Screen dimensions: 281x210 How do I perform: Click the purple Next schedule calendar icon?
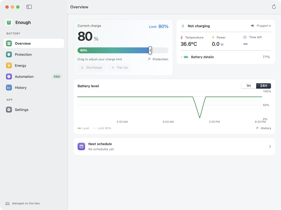pyautogui.click(x=81, y=146)
